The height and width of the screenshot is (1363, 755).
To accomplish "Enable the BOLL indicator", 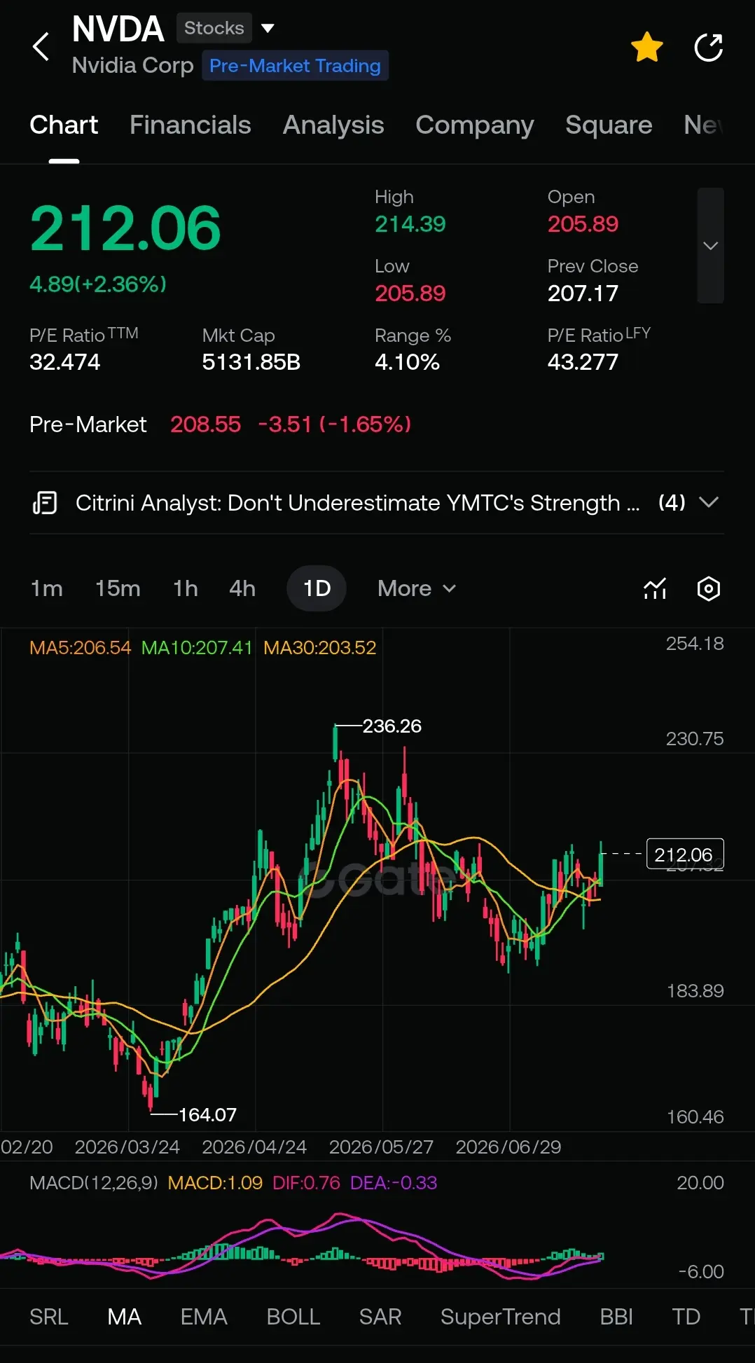I will 293,1317.
